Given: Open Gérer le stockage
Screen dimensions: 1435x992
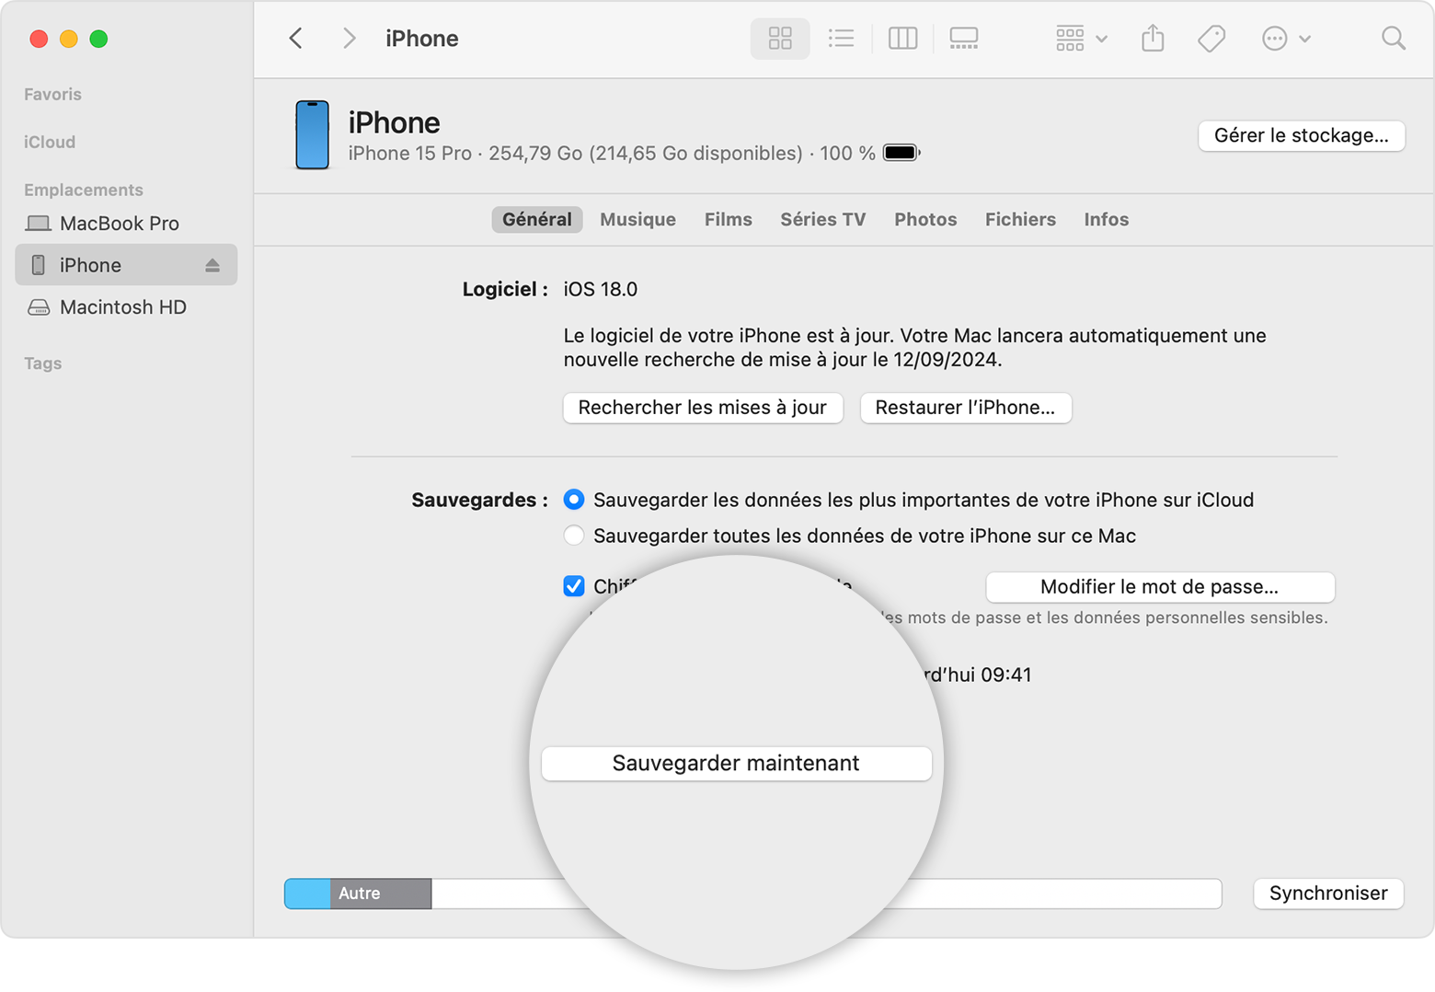Looking at the screenshot, I should pos(1301,135).
